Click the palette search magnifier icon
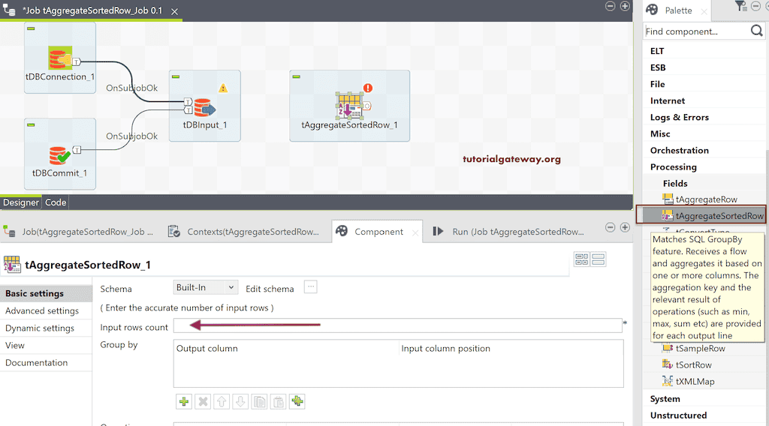 pyautogui.click(x=757, y=31)
